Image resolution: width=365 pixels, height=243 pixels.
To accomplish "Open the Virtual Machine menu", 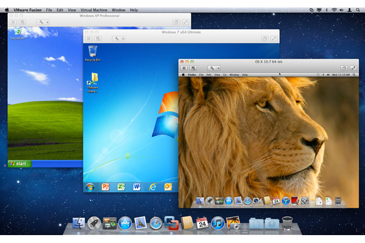I will point(94,10).
